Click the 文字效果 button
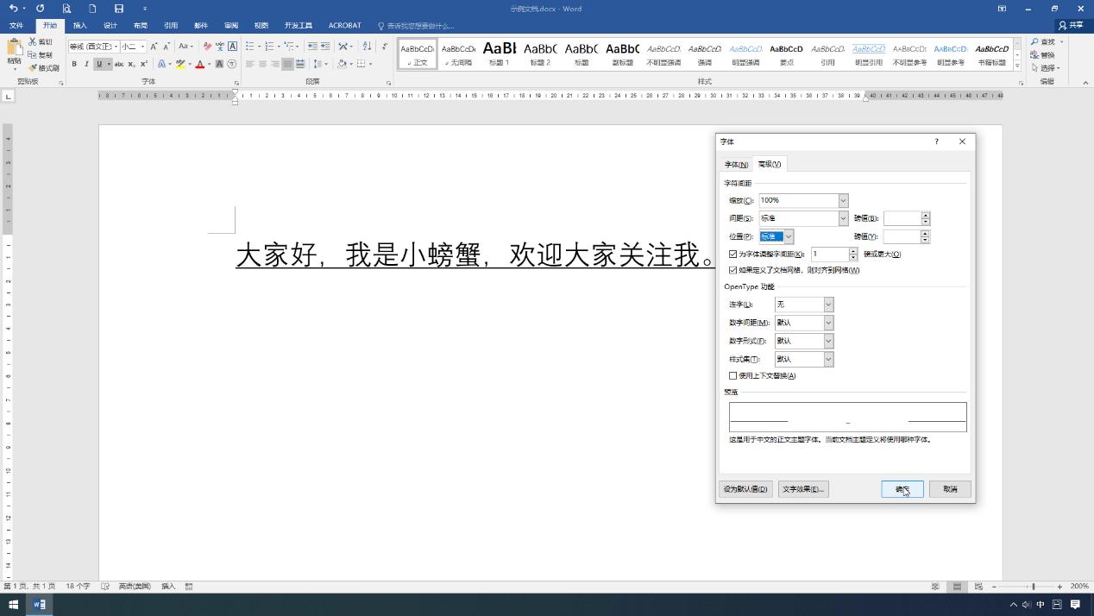 (802, 489)
